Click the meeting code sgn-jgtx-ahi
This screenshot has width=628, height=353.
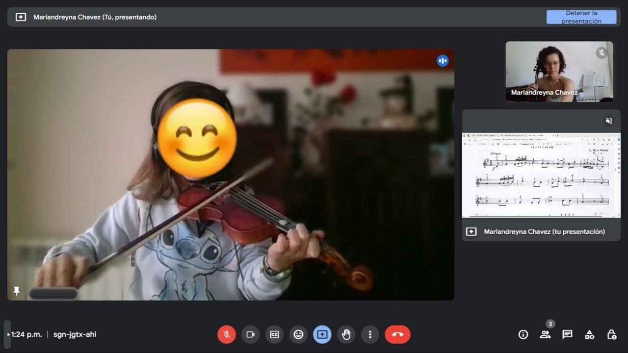coord(75,334)
